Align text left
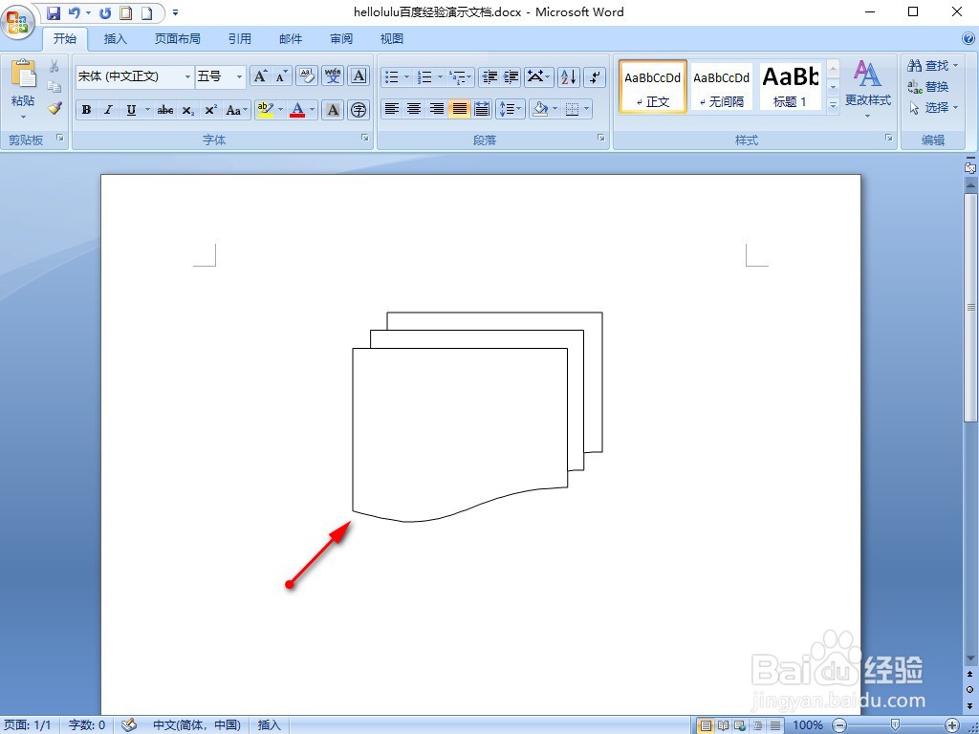 [391, 109]
